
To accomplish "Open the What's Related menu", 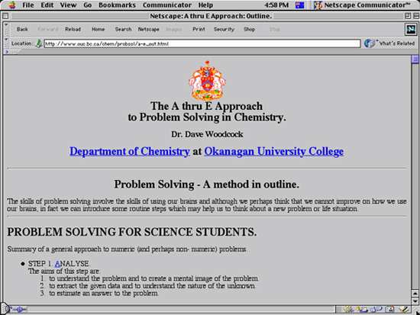I will [x=389, y=43].
